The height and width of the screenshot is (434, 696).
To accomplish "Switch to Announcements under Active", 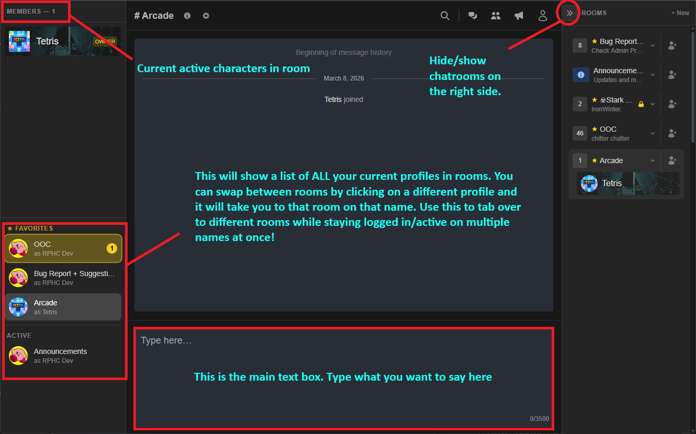I will click(63, 356).
